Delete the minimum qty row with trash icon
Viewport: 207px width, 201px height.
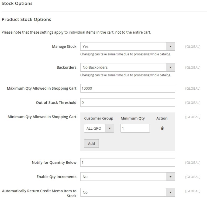162,128
